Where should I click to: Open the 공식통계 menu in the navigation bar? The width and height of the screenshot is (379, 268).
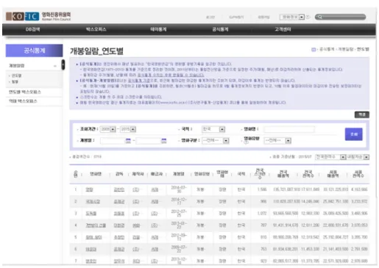click(220, 29)
